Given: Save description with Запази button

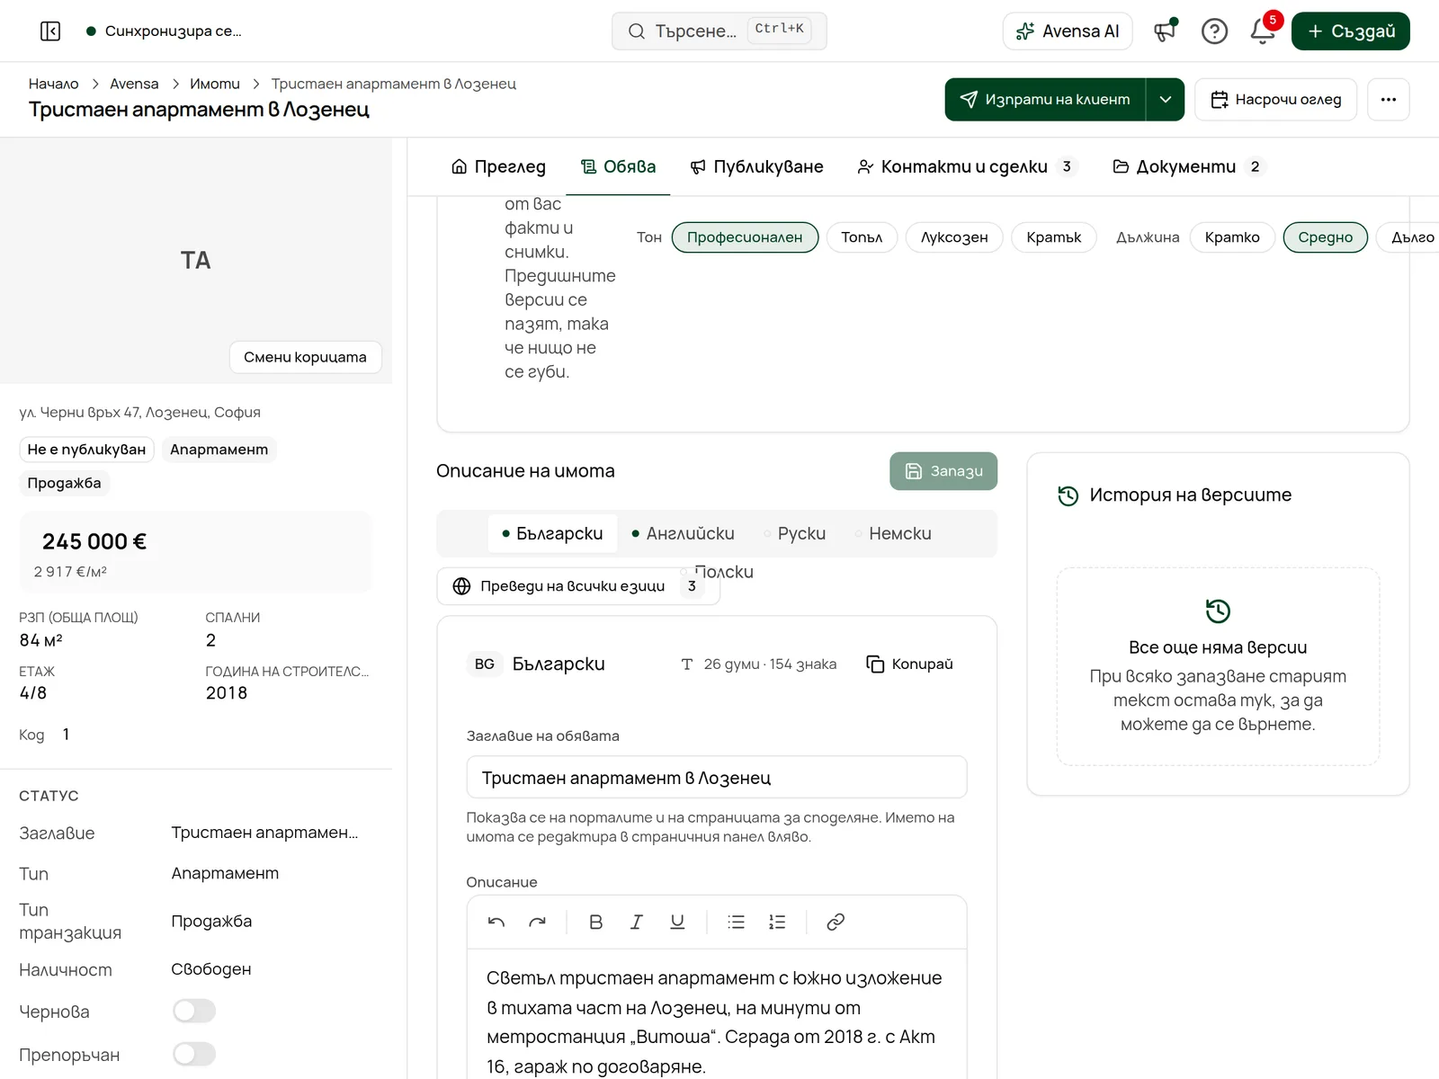Looking at the screenshot, I should click(x=943, y=471).
